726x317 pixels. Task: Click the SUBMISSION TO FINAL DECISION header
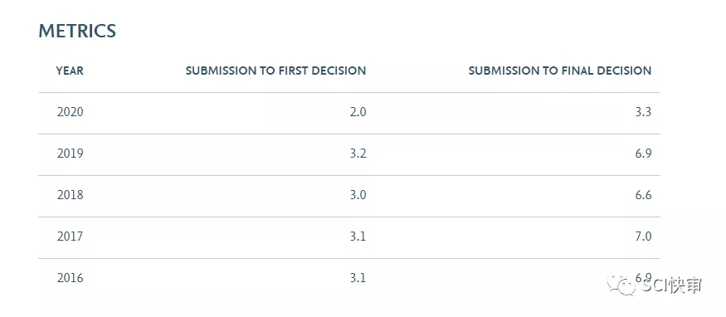click(560, 71)
